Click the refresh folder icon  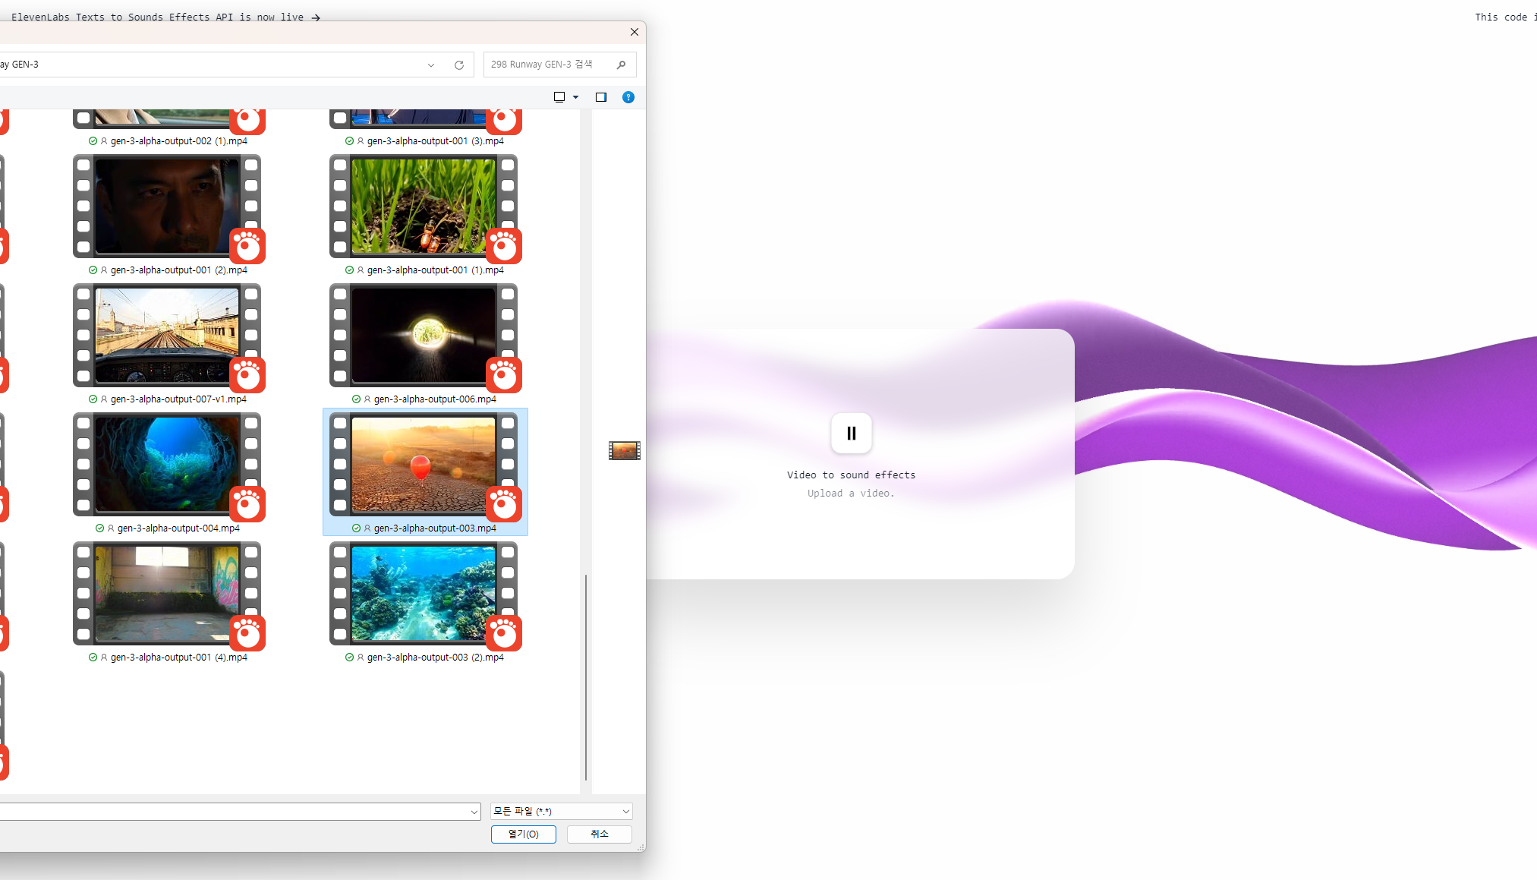point(459,65)
